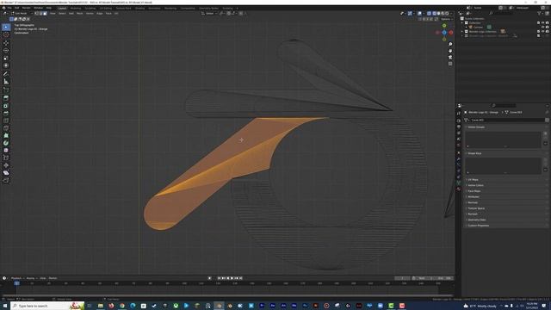Expand Custom Properties panel
Screen dimensions: 551x310
coord(478,226)
